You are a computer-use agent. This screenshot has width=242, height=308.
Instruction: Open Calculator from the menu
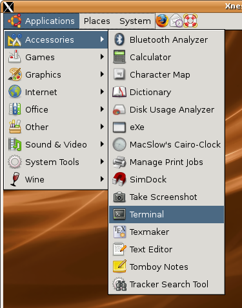[x=166, y=57]
